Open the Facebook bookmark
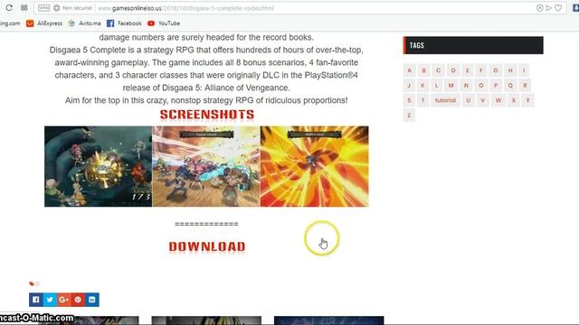 tap(124, 23)
